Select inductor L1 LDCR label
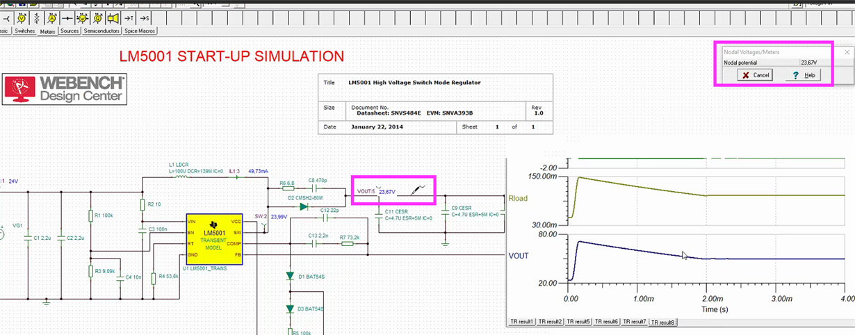This screenshot has height=335, width=855. 179,164
